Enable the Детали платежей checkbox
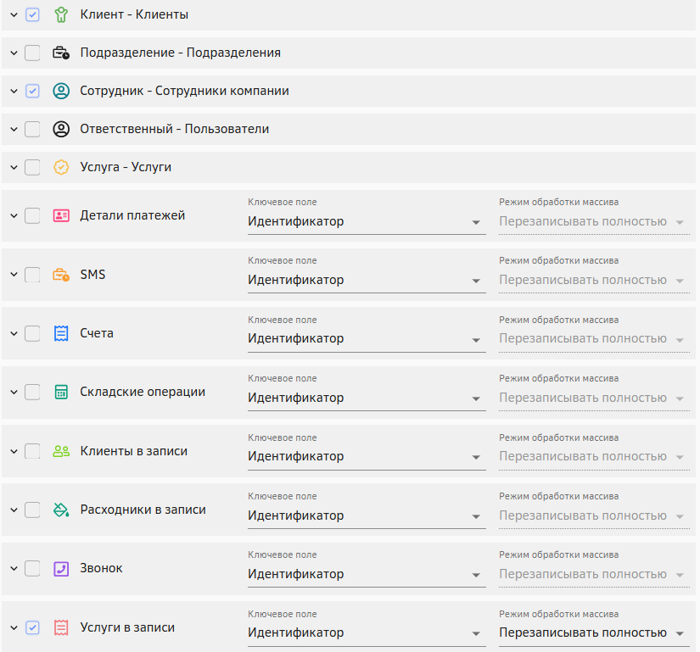The height and width of the screenshot is (652, 700). pos(32,215)
